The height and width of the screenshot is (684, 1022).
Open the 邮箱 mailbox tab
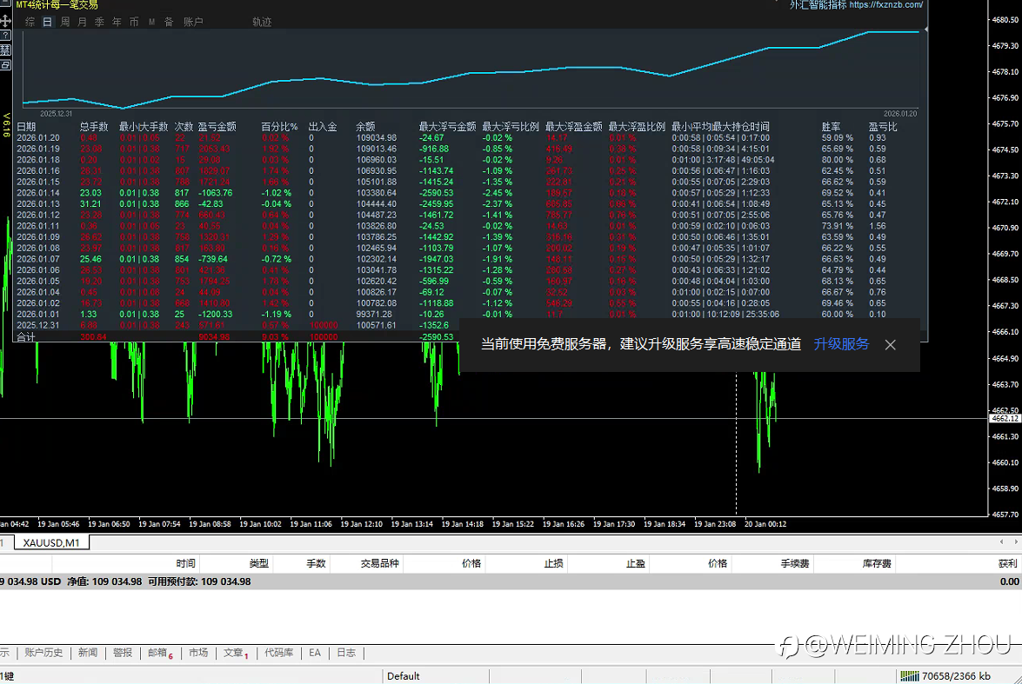click(x=159, y=653)
